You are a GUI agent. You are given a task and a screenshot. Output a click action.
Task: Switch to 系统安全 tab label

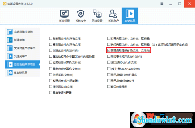click(81, 21)
